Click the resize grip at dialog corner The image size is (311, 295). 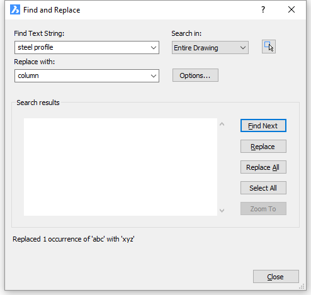302,286
